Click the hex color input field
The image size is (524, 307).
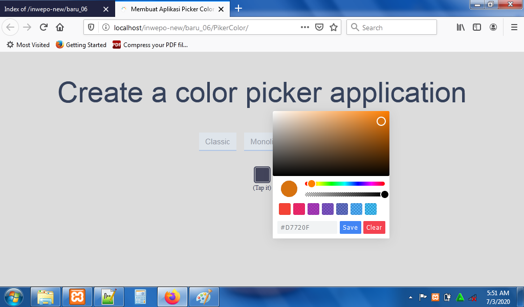pyautogui.click(x=307, y=228)
